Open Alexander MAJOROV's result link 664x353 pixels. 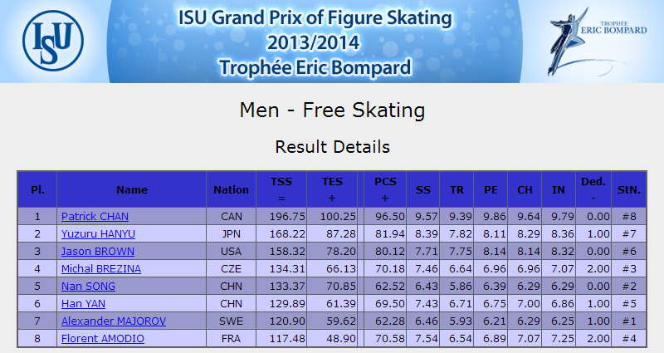[x=114, y=321]
